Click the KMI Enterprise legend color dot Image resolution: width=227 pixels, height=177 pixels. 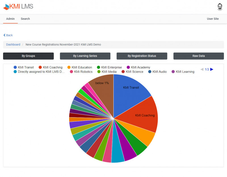(x=98, y=67)
